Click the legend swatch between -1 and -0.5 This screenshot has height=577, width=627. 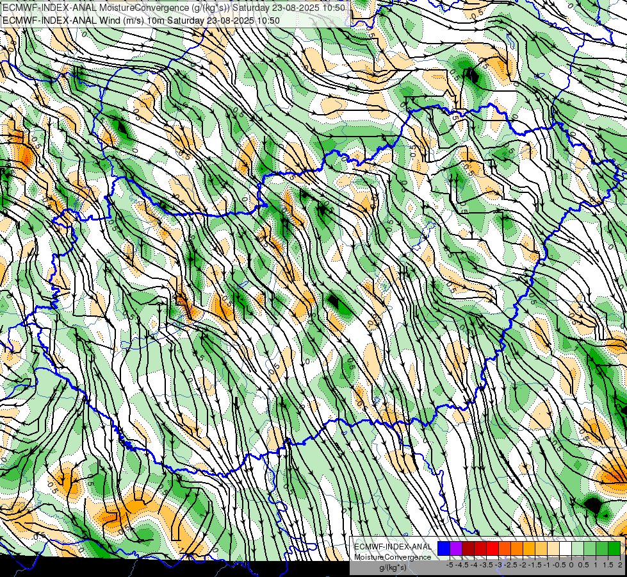(553, 549)
